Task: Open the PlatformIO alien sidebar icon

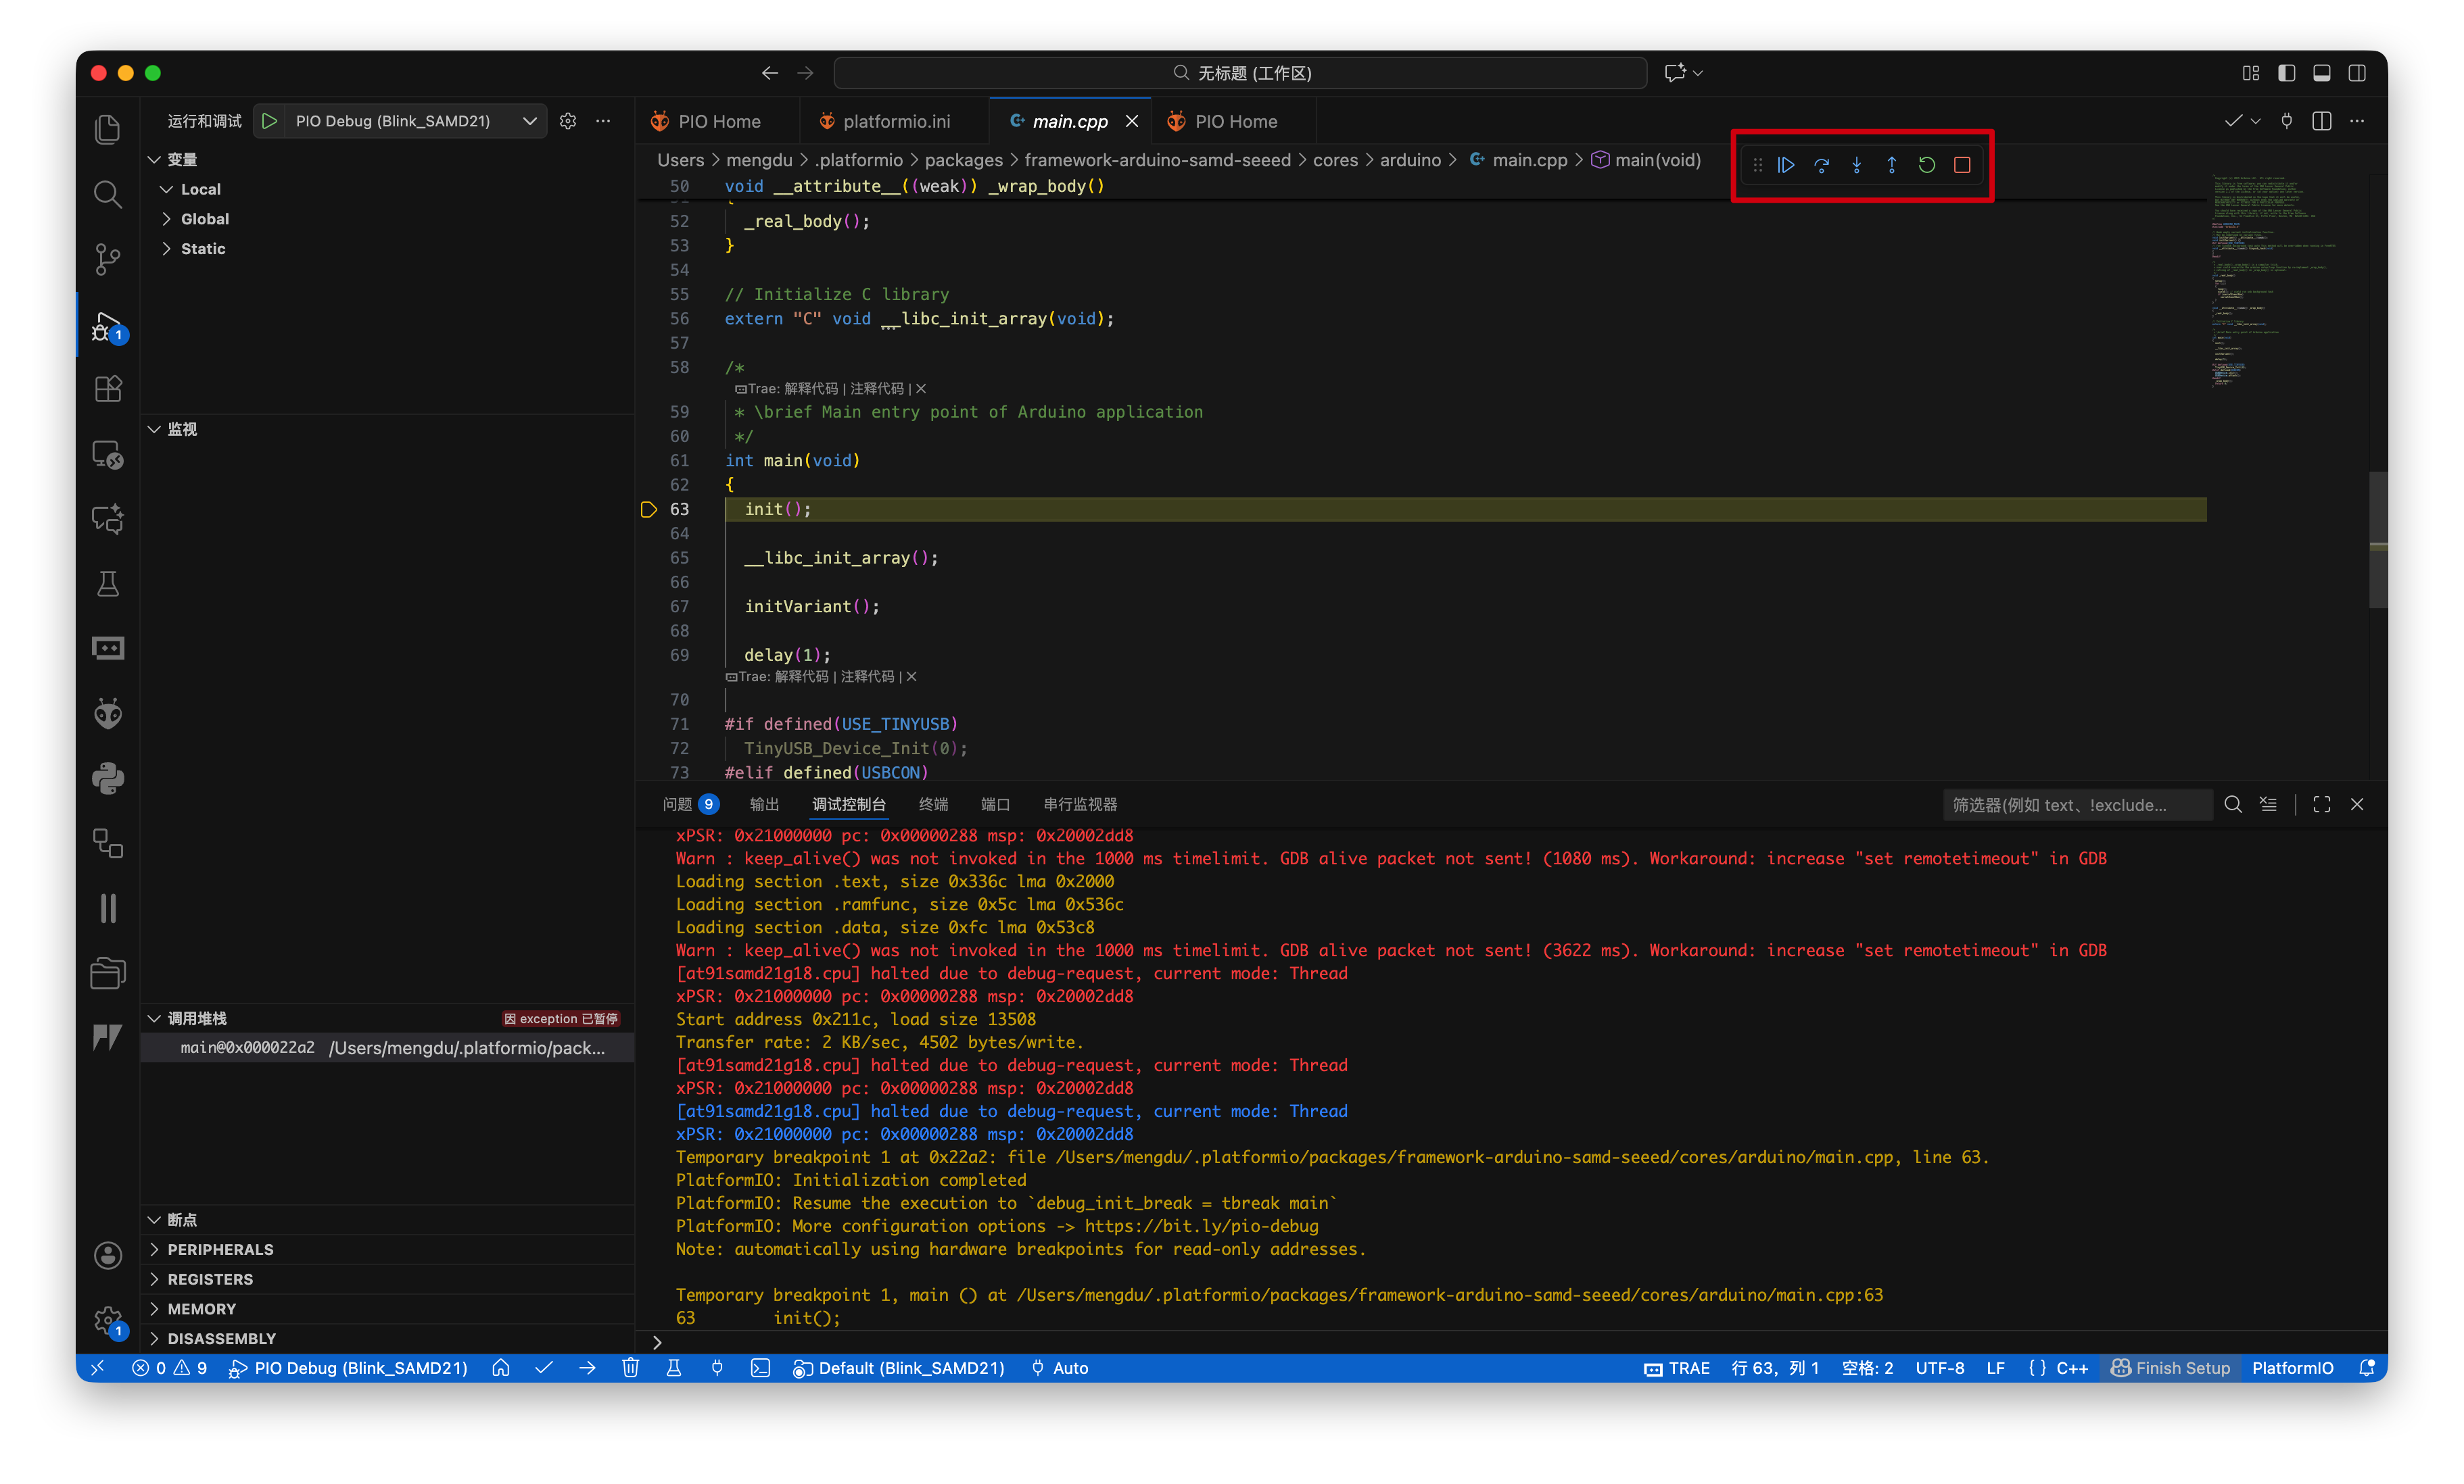Action: [x=108, y=714]
